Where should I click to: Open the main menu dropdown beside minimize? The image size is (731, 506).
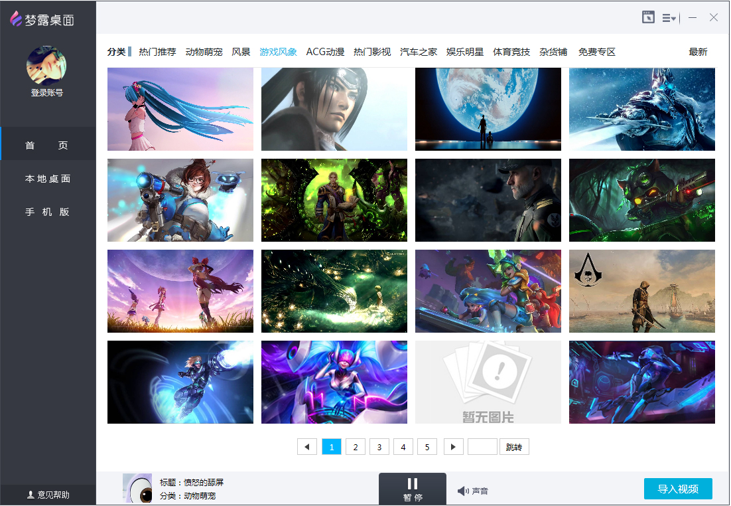pyautogui.click(x=669, y=18)
